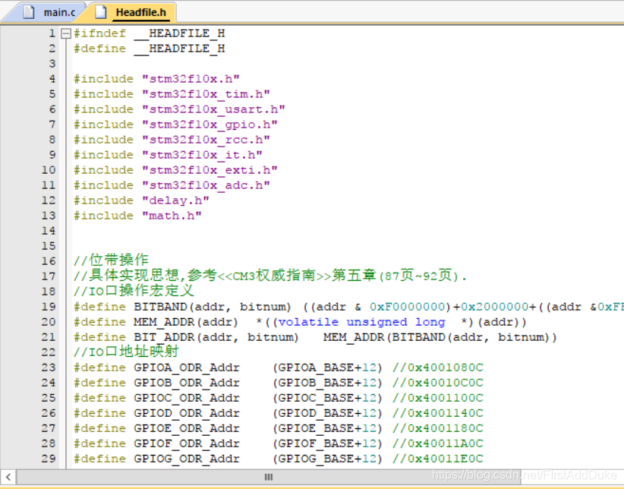Click GPIOA_ODR_Addr definition
624x489 pixels.
[x=187, y=368]
